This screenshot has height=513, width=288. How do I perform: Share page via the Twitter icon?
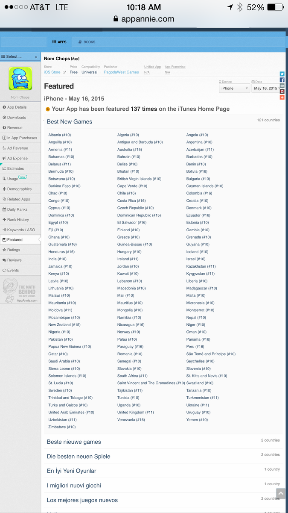[x=282, y=74]
